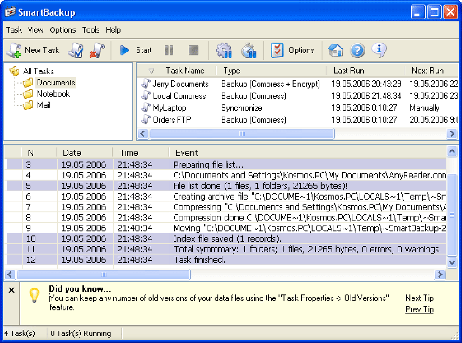Open the Task menu

point(14,30)
